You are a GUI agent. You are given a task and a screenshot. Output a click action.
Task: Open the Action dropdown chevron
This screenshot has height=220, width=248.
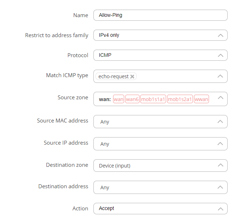(x=220, y=209)
